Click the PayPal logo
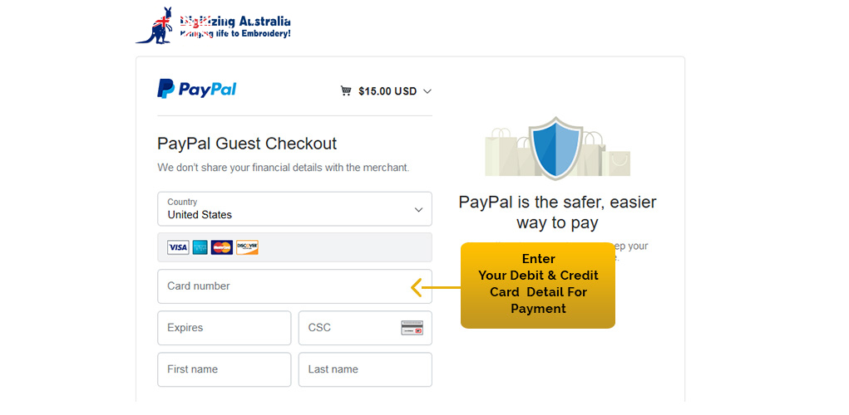The height and width of the screenshot is (415, 849). (197, 90)
